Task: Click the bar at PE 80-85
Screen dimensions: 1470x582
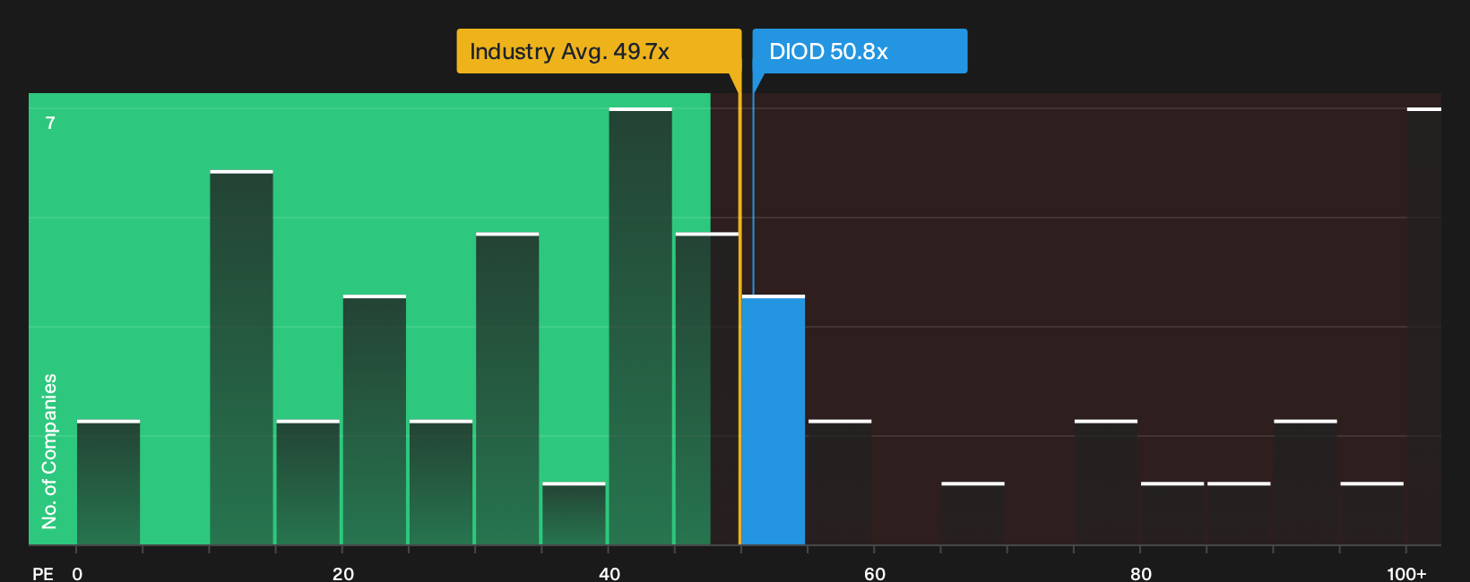Action: pos(1172,514)
